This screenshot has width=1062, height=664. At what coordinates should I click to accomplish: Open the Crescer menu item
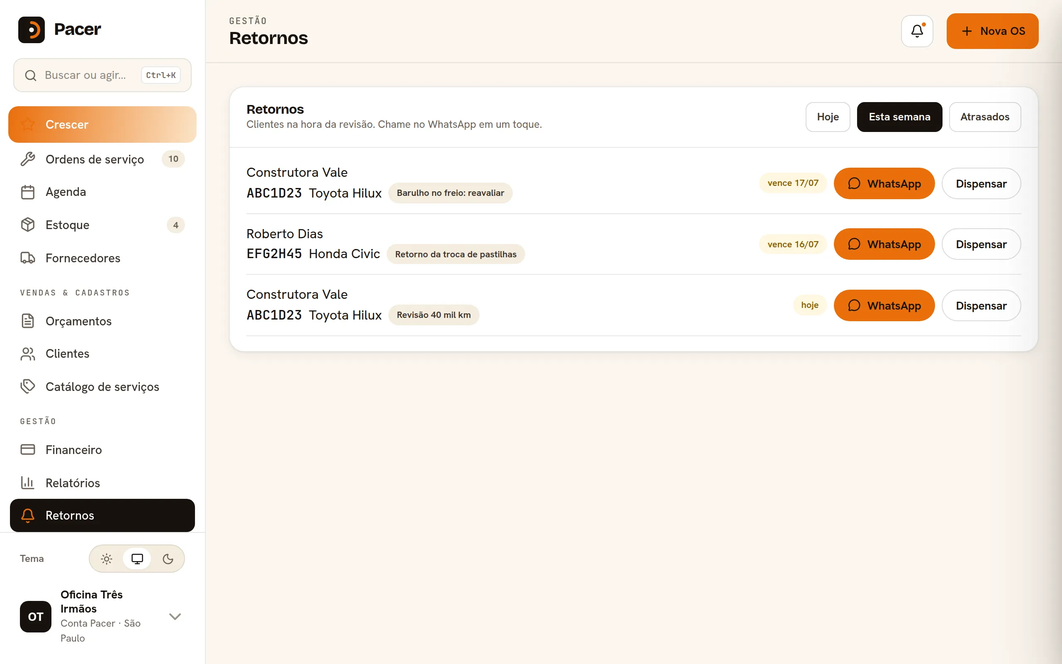[x=102, y=124]
